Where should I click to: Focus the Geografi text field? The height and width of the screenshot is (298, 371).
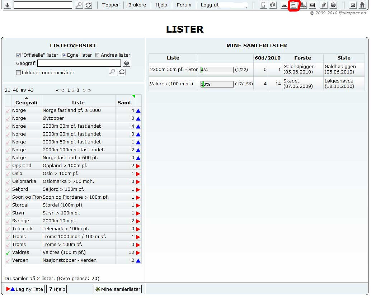[79, 63]
